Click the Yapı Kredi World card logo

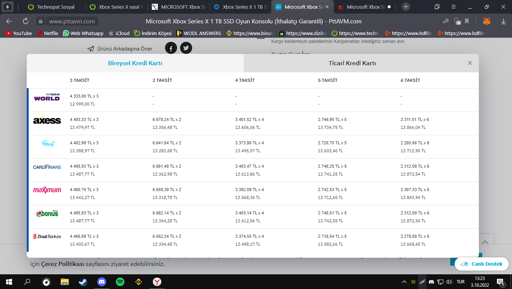pyautogui.click(x=47, y=97)
